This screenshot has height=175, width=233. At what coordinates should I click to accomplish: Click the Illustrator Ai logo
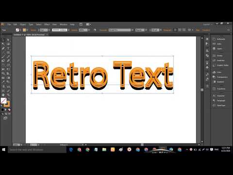coord(3,24)
